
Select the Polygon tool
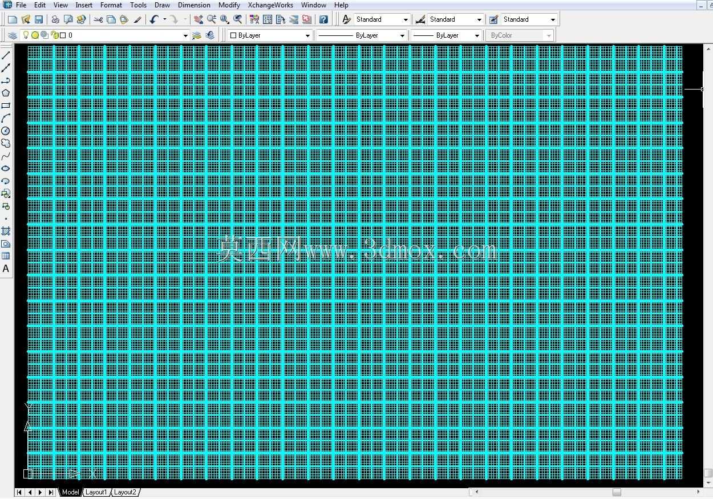[x=6, y=93]
